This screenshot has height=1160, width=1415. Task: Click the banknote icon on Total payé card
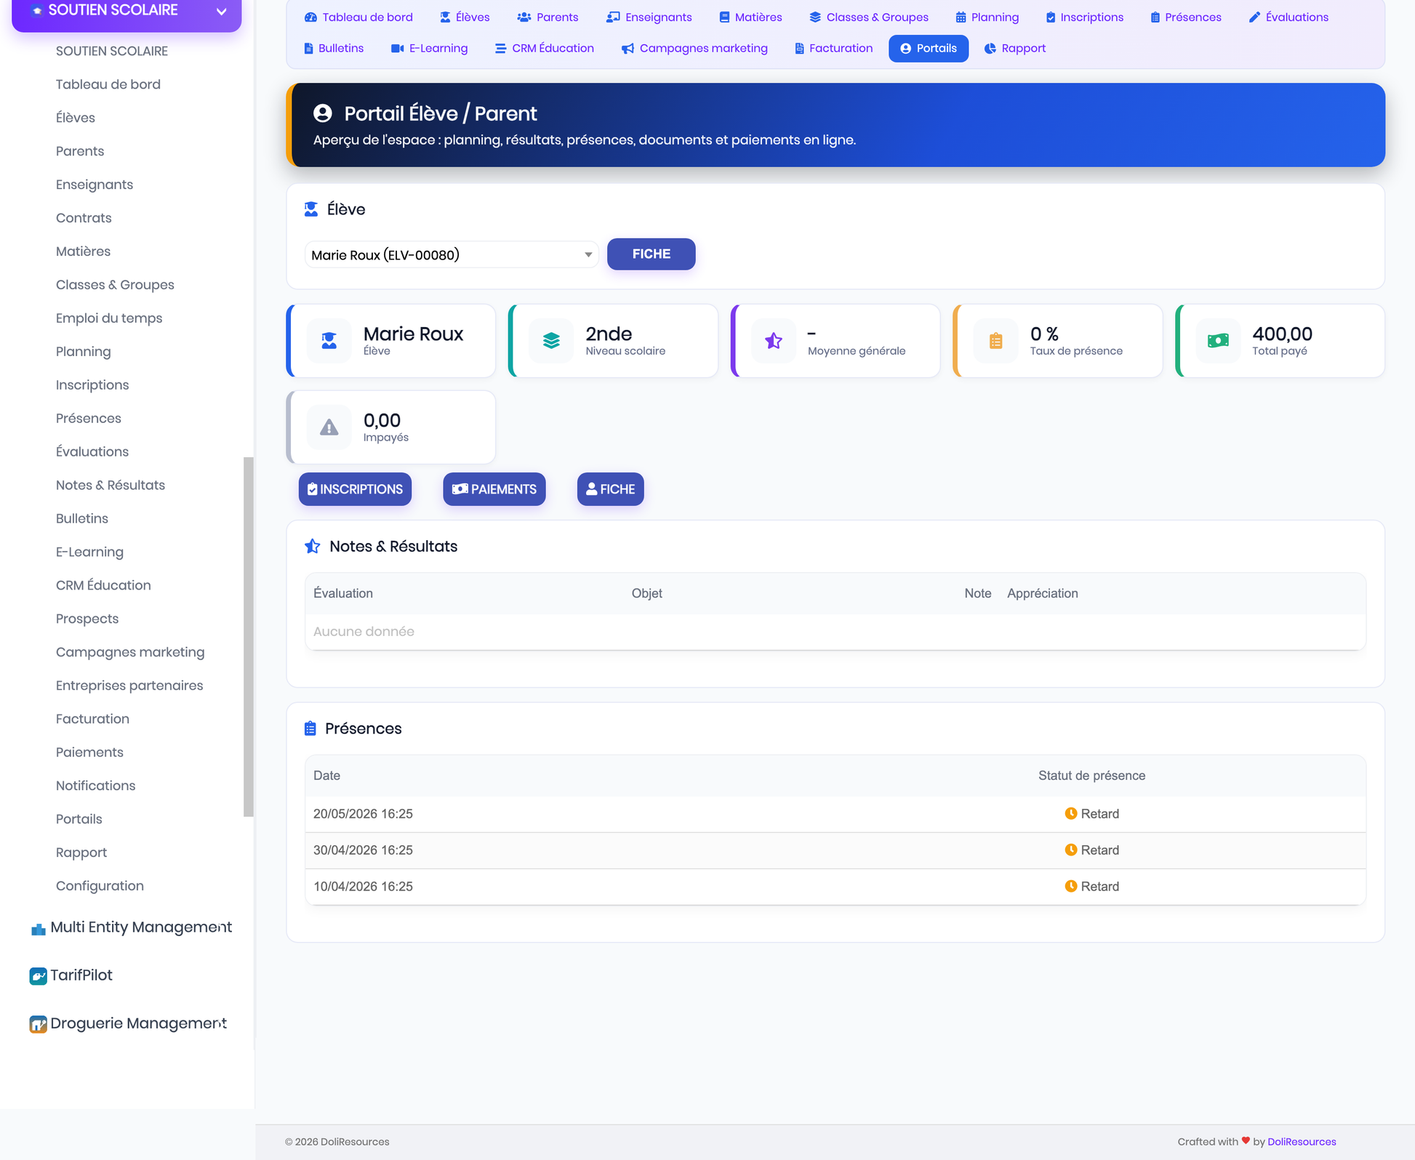coord(1218,341)
